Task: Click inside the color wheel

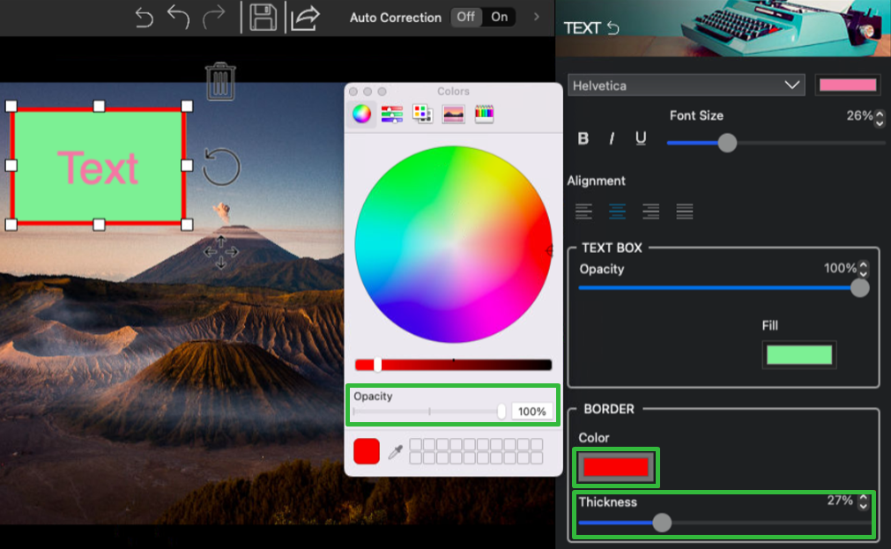Action: (454, 244)
